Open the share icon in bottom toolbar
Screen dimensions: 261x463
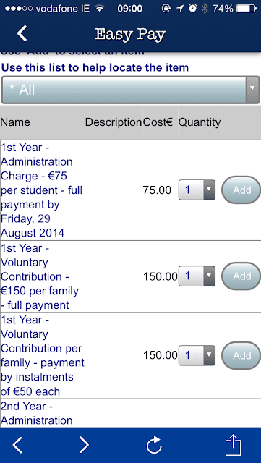tap(234, 445)
